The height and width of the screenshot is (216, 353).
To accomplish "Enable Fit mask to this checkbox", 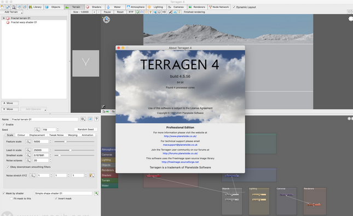I will click(x=11, y=199).
